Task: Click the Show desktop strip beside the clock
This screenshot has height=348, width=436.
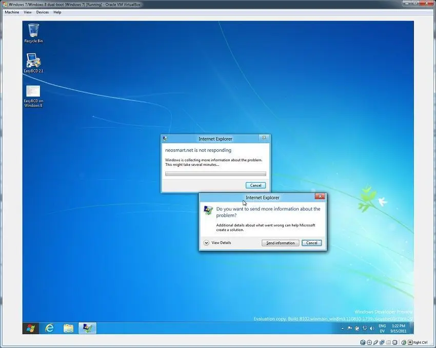Action: [x=412, y=328]
